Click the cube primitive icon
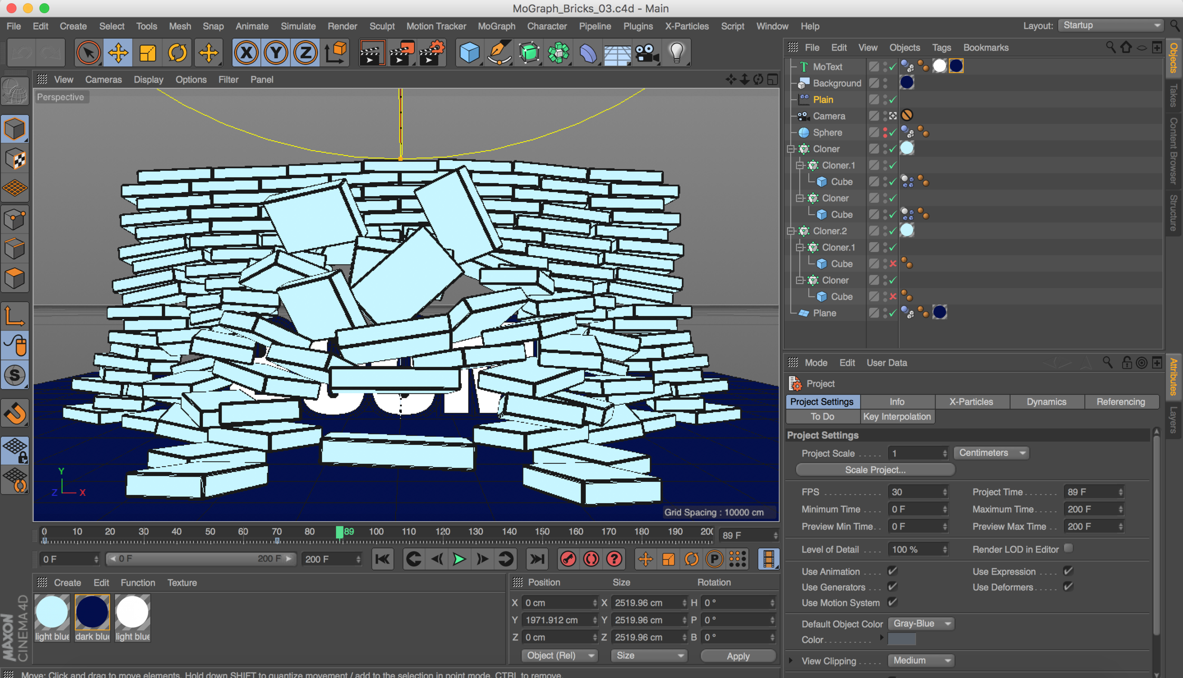The image size is (1183, 678). 469,52
